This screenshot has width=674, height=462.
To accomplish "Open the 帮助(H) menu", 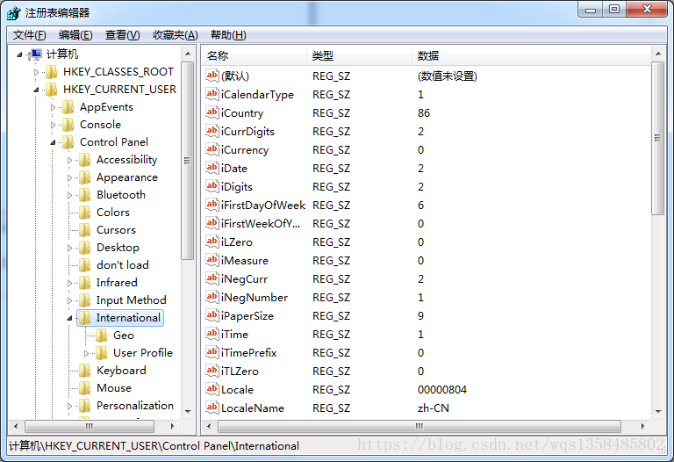I will 228,35.
